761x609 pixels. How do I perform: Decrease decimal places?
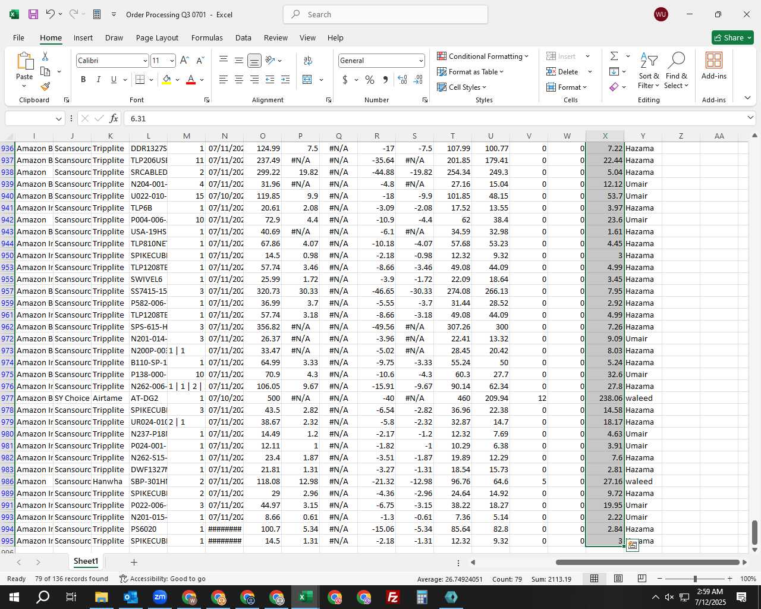pos(418,80)
